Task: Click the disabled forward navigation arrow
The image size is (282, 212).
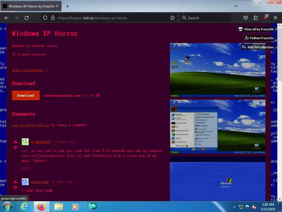Action: point(17,18)
